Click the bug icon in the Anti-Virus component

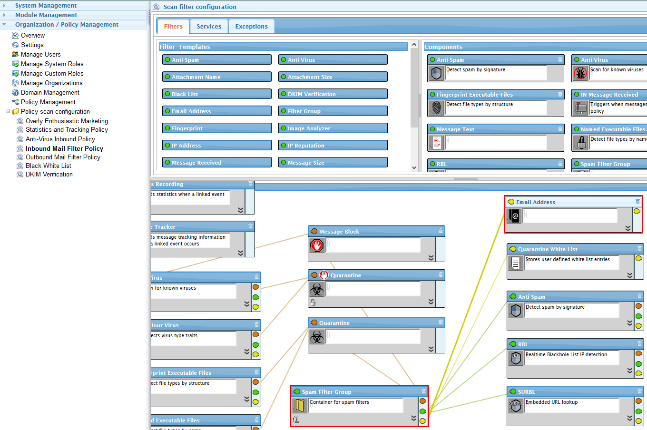tap(580, 73)
